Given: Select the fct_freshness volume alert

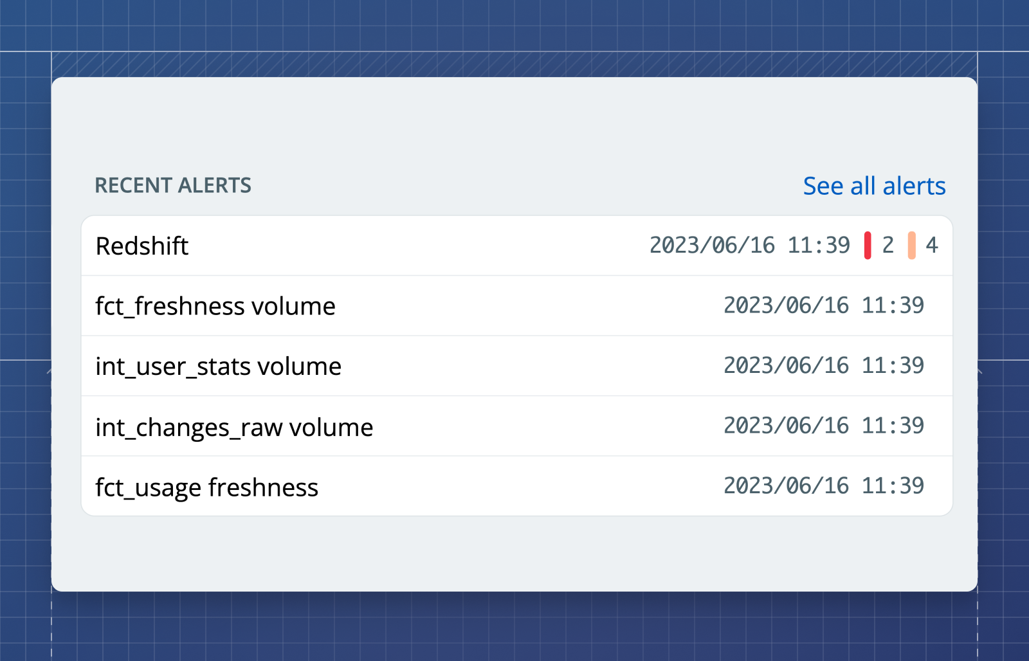Looking at the screenshot, I should 450,306.
